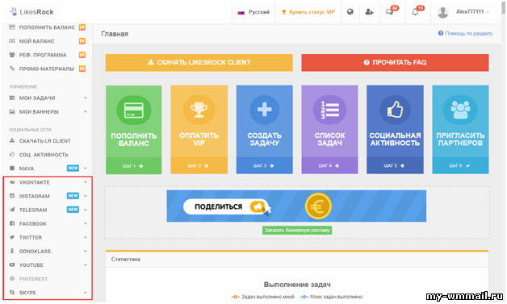
Task: Click the trophy icon on Оплатить VIP tile
Action: click(199, 110)
